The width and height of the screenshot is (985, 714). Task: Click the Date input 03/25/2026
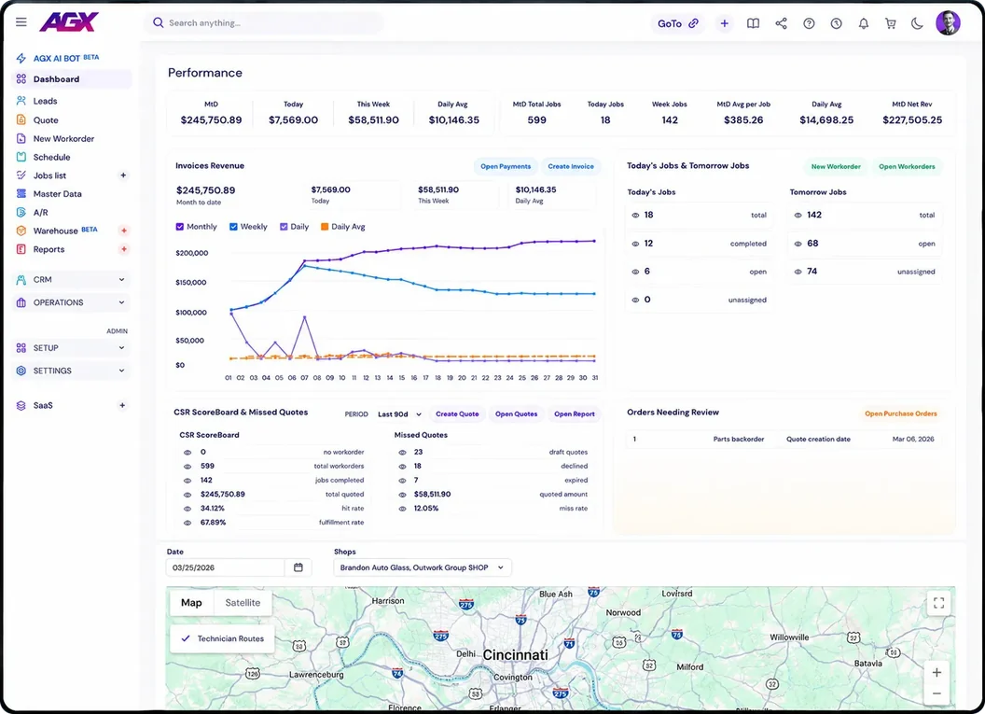click(226, 567)
